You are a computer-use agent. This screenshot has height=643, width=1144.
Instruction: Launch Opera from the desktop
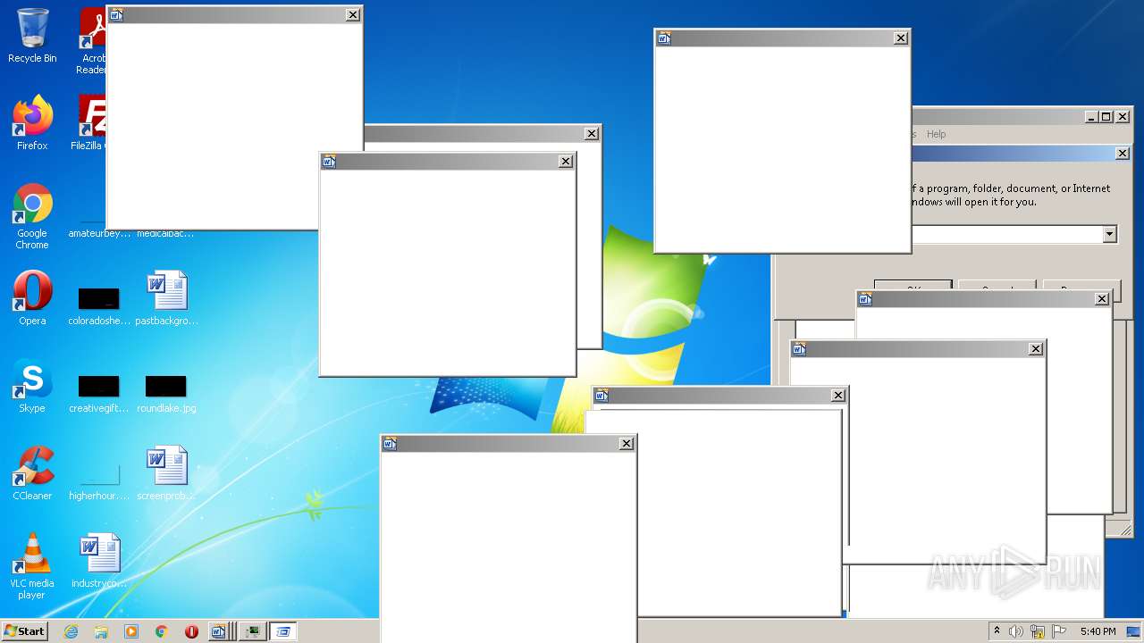click(x=32, y=298)
